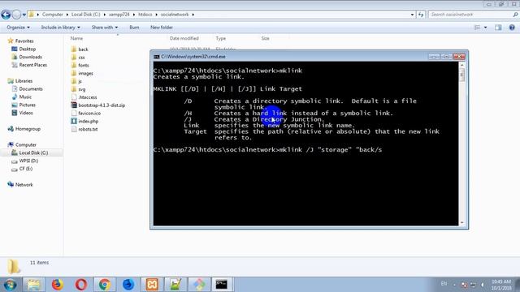Click Computer in the address breadcrumb
Image resolution: width=520 pixels, height=292 pixels.
click(x=52, y=15)
